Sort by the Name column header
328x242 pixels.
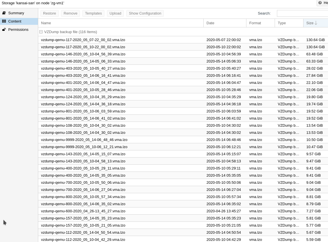pos(121,23)
